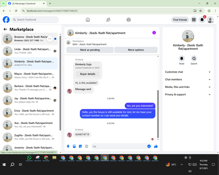Open the Friends icon in top navigation
The image size is (219, 175).
(108, 20)
